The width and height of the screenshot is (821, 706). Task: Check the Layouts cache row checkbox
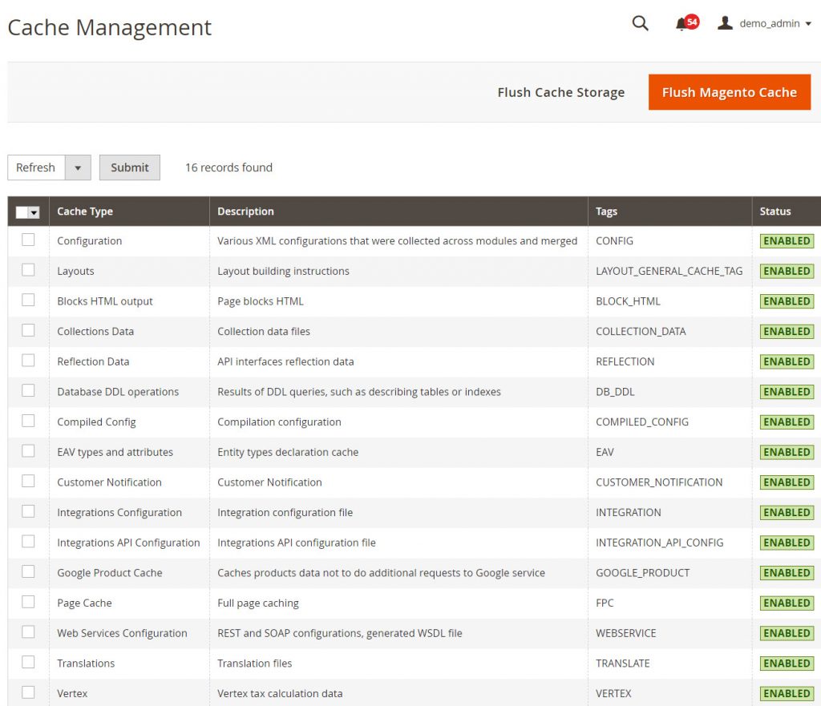(x=29, y=271)
